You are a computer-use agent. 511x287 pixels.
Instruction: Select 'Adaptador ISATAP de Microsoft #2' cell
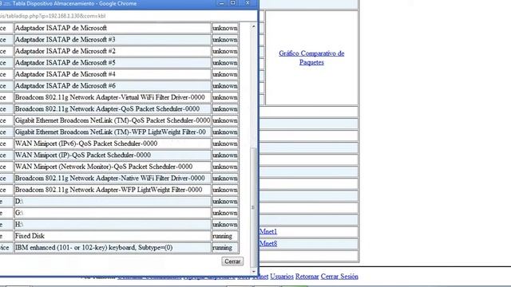[x=113, y=51]
